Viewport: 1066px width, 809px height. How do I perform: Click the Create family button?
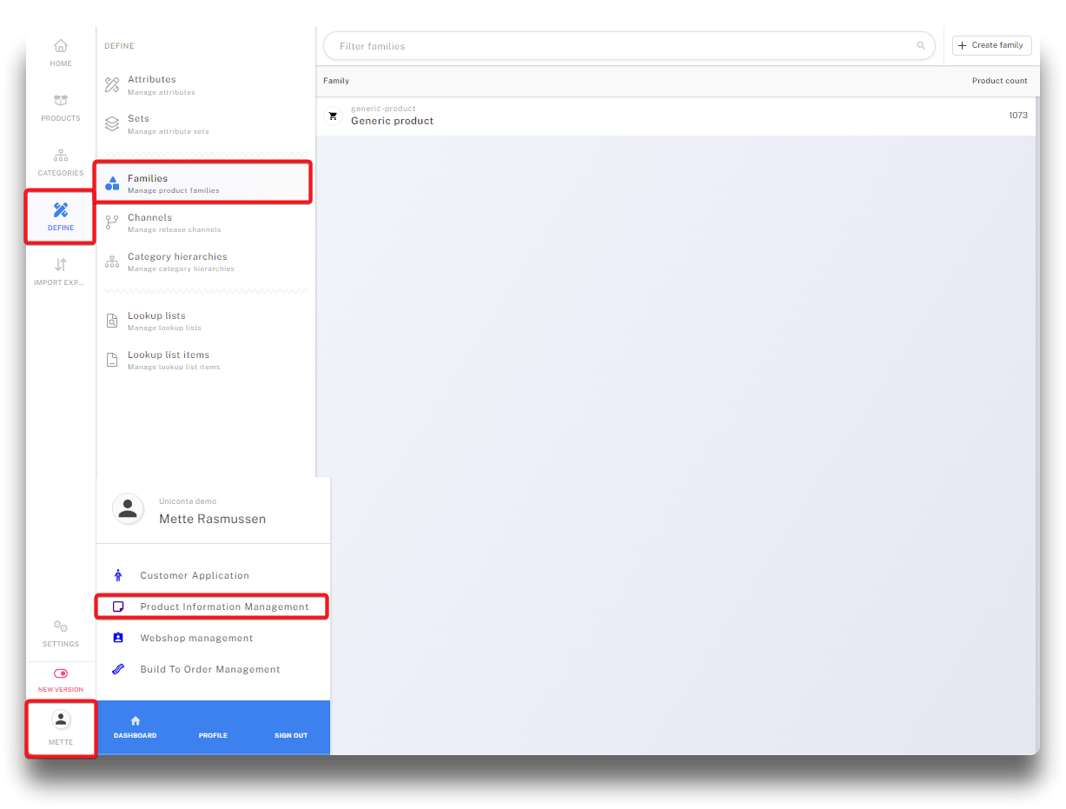[x=991, y=46]
